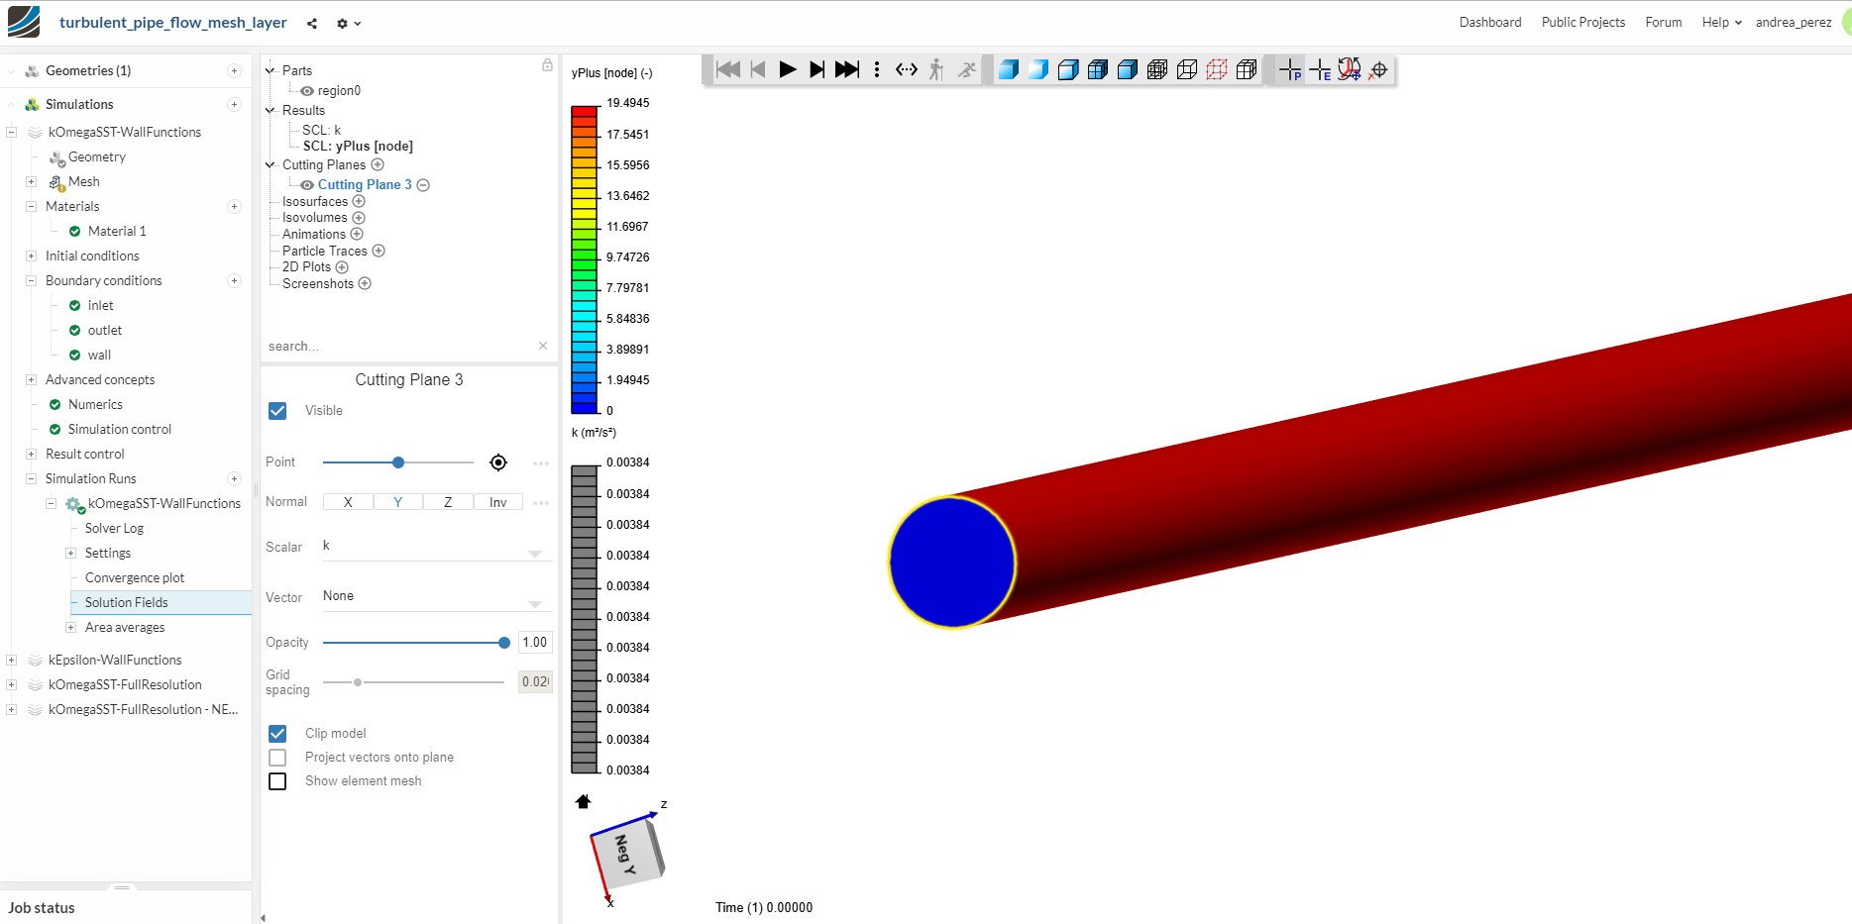The image size is (1852, 924).
Task: Invert the normal with Inv button
Action: tap(498, 502)
